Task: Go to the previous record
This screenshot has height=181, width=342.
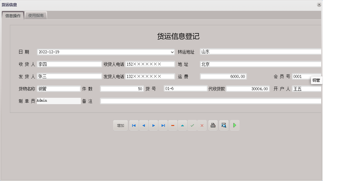Action: [144, 125]
